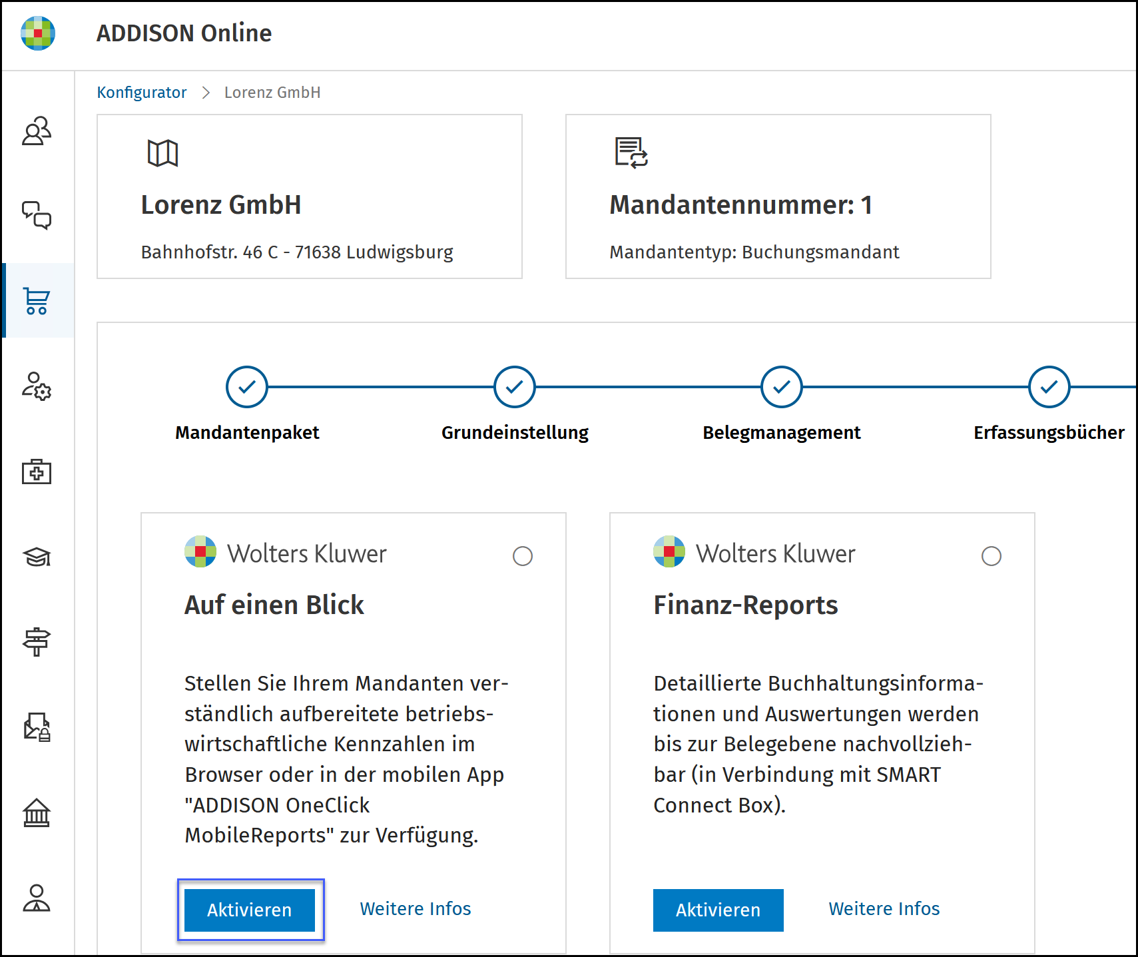Click the document sync icon above Mandantennummer
1138x957 pixels.
click(x=631, y=153)
